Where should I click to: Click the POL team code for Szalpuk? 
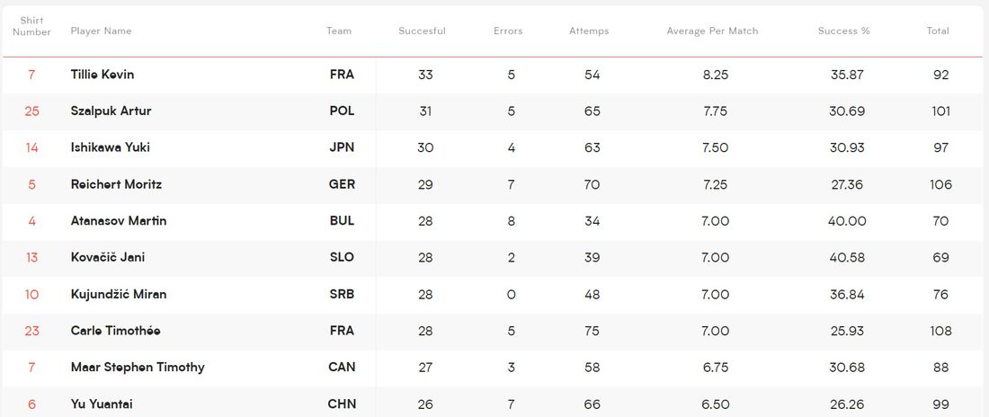(343, 111)
